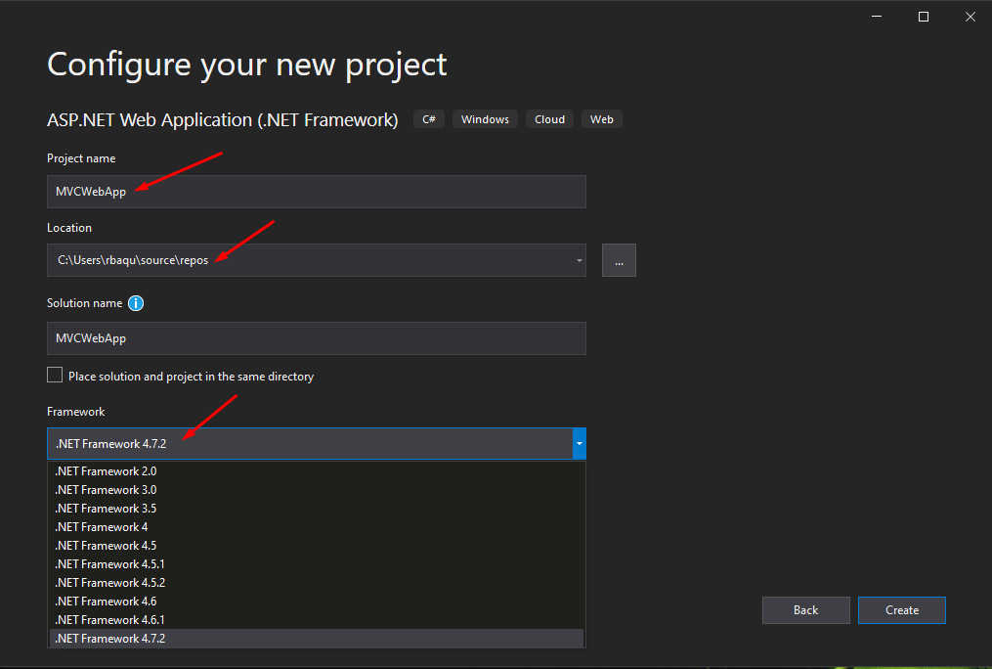Screen dimensions: 992x669
Task: Close the configure project dialog
Action: tap(970, 17)
